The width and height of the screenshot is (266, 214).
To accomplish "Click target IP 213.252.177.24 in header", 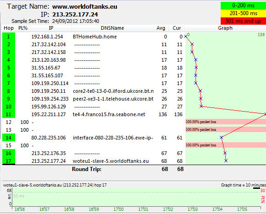I will point(75,14).
